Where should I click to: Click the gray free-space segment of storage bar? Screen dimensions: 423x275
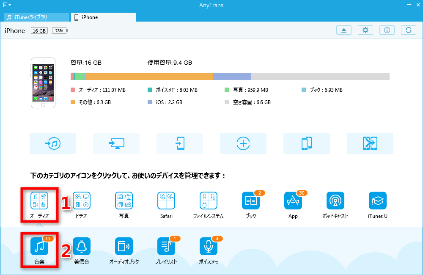click(x=320, y=77)
